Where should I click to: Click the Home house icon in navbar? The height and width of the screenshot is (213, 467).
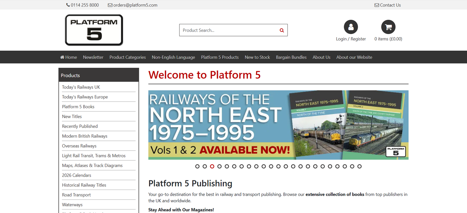pyautogui.click(x=62, y=57)
